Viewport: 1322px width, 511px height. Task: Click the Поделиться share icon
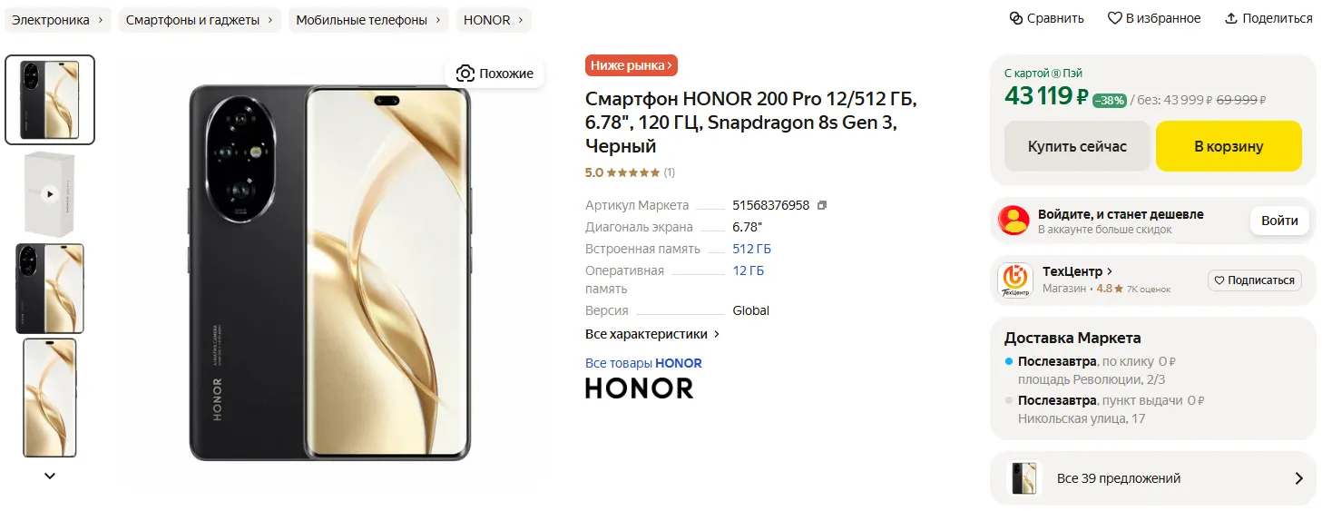(x=1231, y=18)
